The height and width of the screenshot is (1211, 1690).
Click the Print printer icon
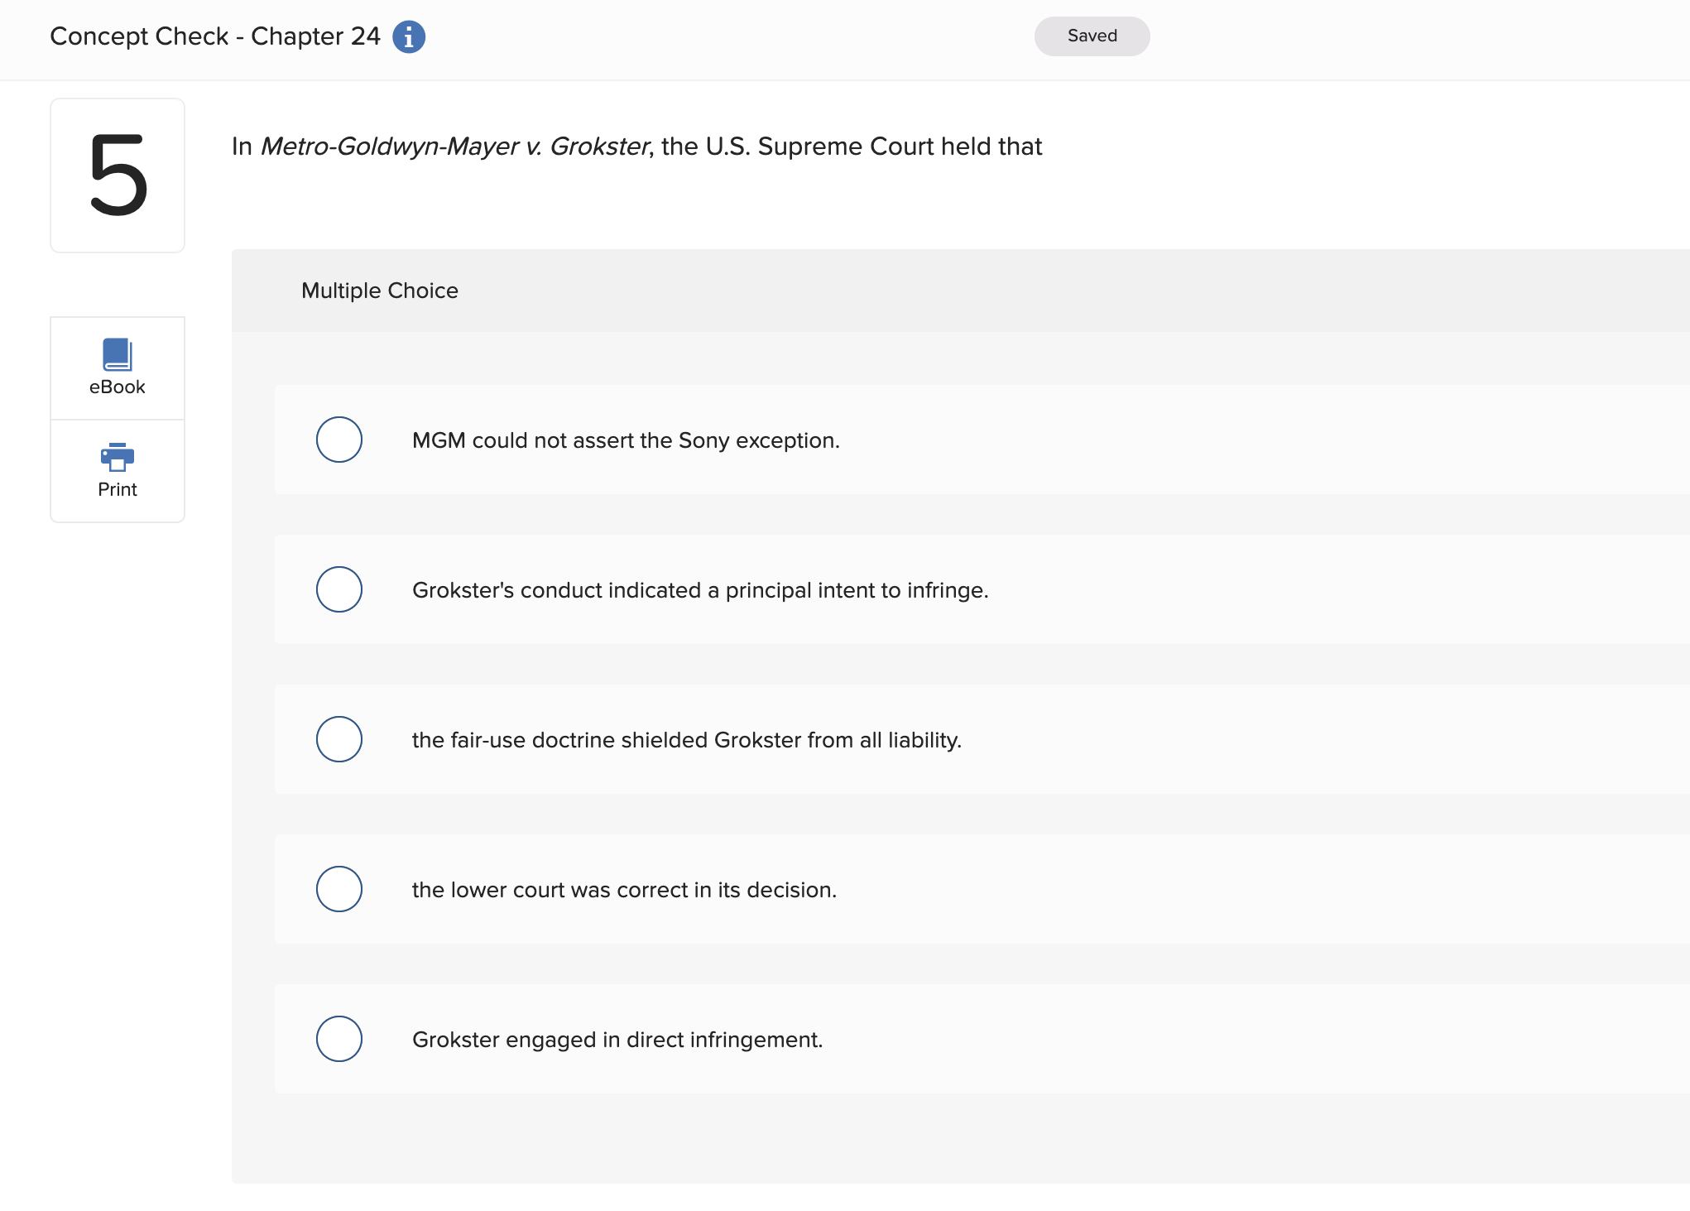tap(118, 456)
